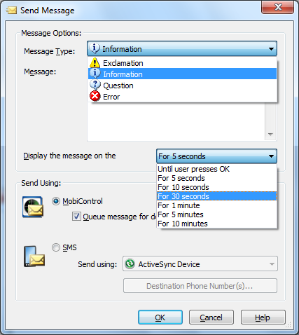Choose For 30 seconds from list
The width and height of the screenshot is (299, 335).
coord(217,196)
